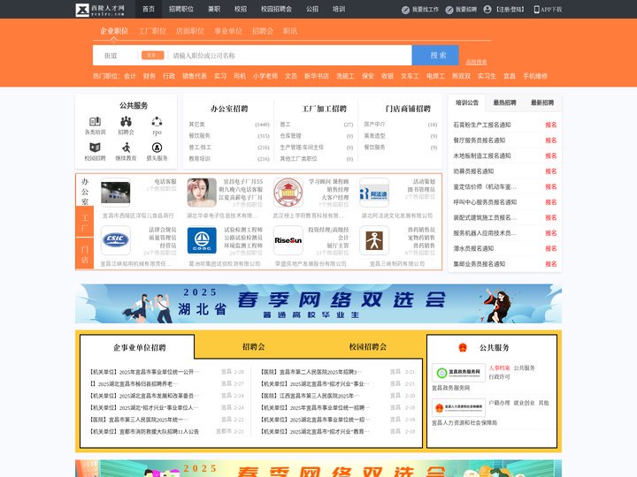This screenshot has width=637, height=477.
Task: Click the blue 搜索 button
Action: [x=435, y=55]
